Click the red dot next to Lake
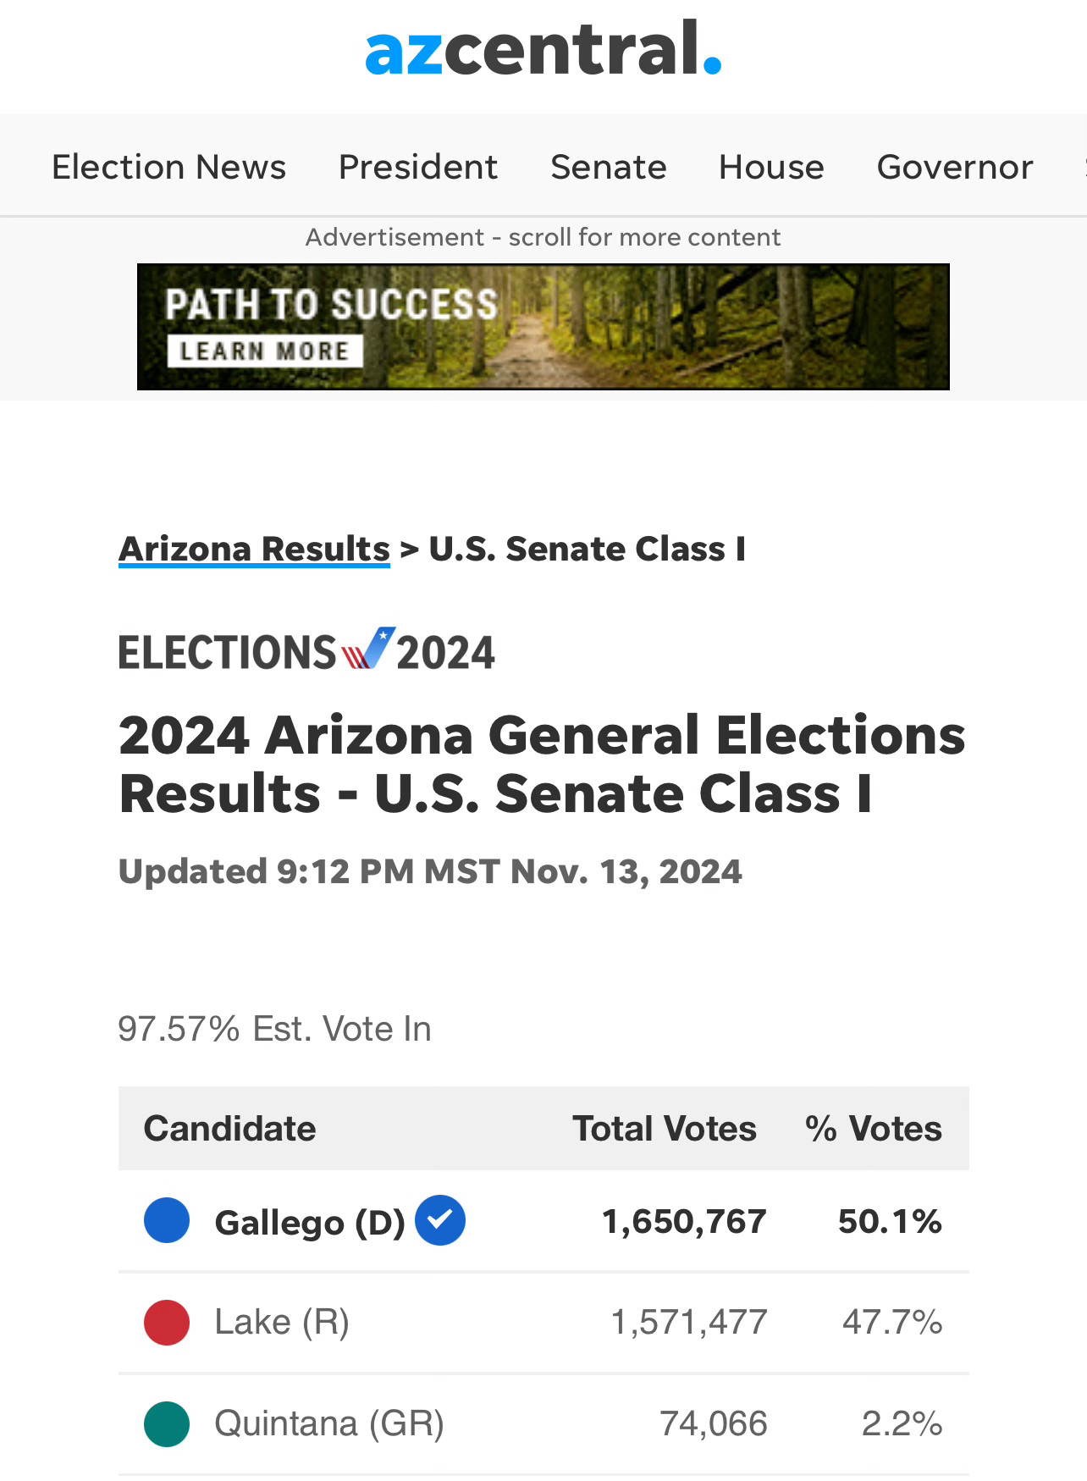The height and width of the screenshot is (1481, 1087). click(x=167, y=1323)
